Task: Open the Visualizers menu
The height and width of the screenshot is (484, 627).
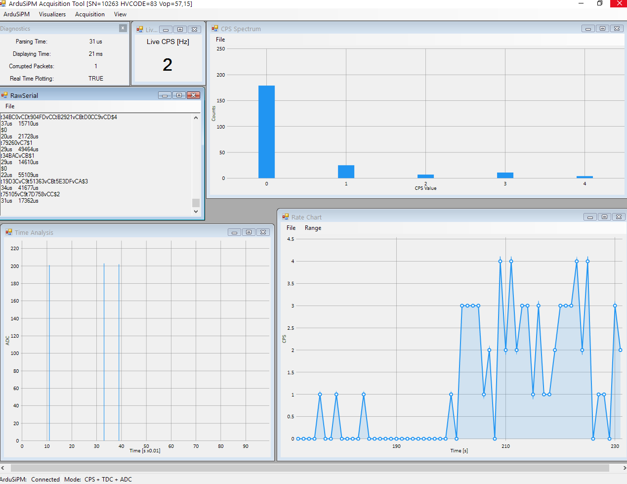Action: point(52,14)
